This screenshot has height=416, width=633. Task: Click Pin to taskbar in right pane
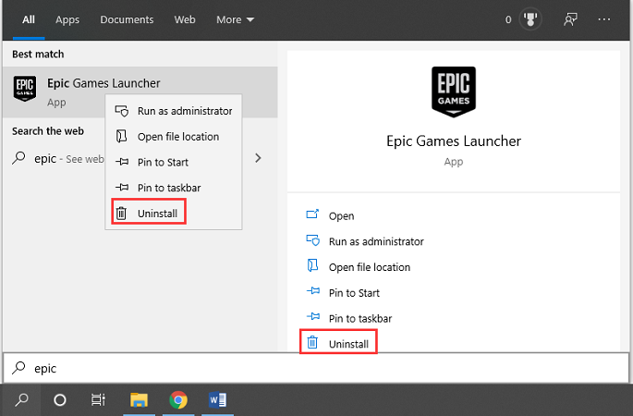pyautogui.click(x=360, y=318)
